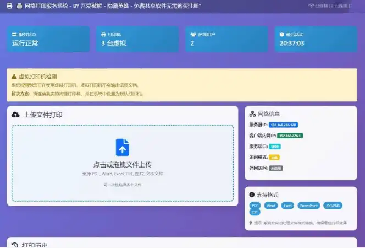Image resolution: width=365 pixels, height=248 pixels.
Task: Click the network icon beside 网络信息
Action: pos(252,114)
